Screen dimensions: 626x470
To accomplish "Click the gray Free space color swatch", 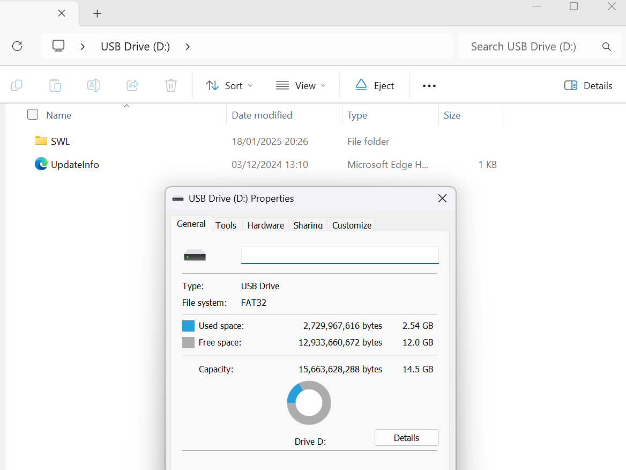I will click(x=188, y=342).
